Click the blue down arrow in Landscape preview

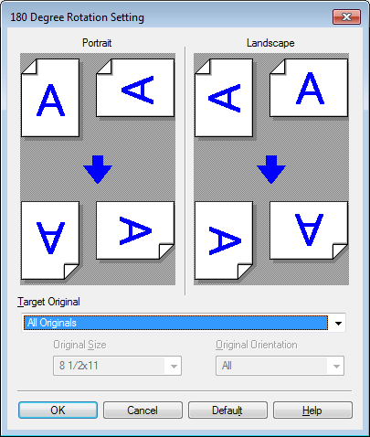pos(271,169)
